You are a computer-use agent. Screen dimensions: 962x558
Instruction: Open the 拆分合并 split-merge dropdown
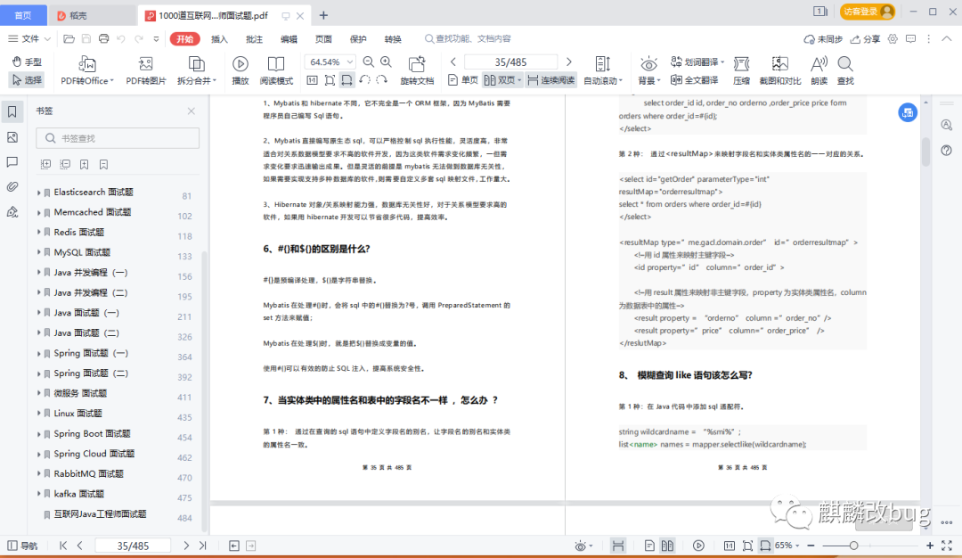coord(196,70)
